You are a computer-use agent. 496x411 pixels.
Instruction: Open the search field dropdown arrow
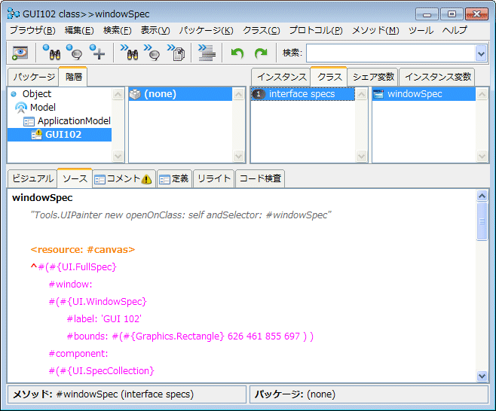tap(481, 53)
